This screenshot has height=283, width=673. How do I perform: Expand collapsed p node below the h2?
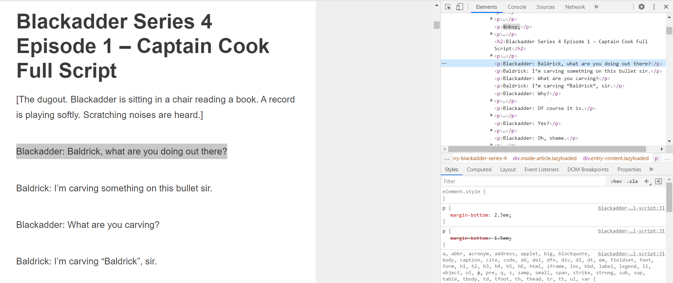pos(491,56)
